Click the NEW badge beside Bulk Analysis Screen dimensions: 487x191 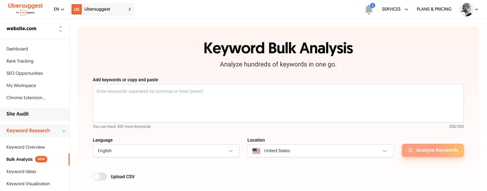pyautogui.click(x=41, y=159)
